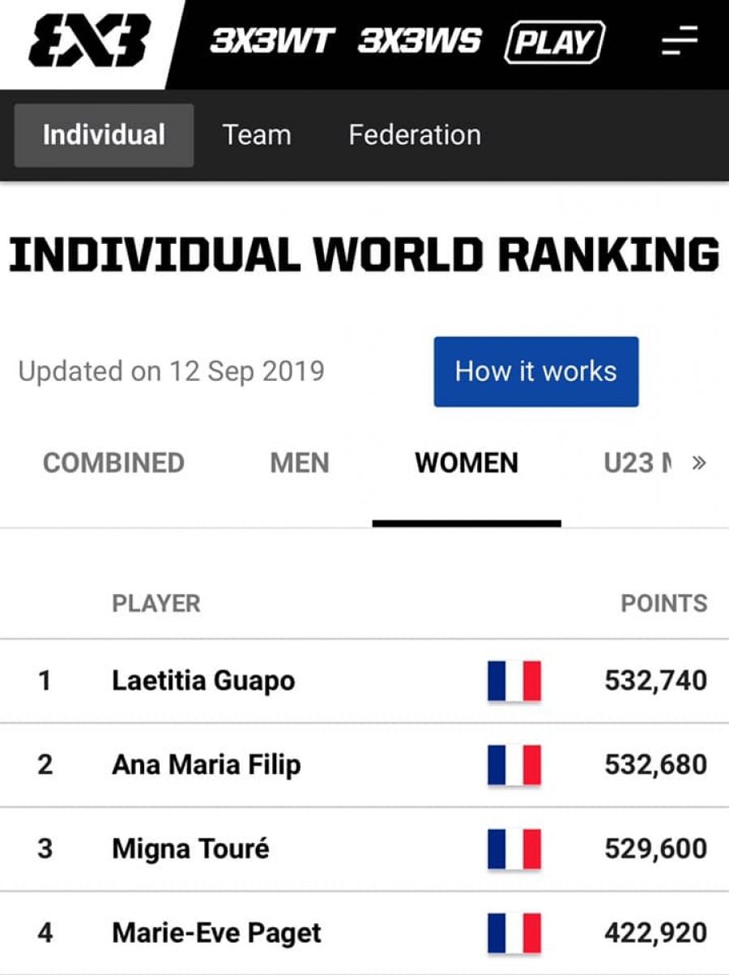The image size is (729, 975).
Task: Select the Individual ranking tab
Action: click(x=104, y=135)
